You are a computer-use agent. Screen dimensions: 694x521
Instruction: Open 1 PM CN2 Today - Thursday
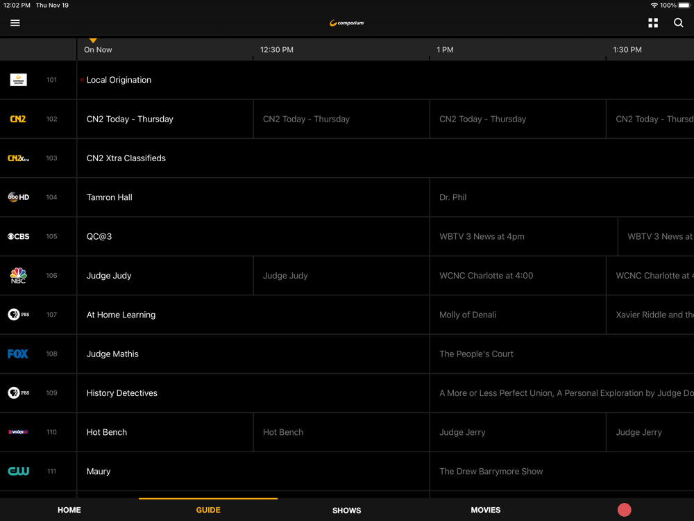518,119
